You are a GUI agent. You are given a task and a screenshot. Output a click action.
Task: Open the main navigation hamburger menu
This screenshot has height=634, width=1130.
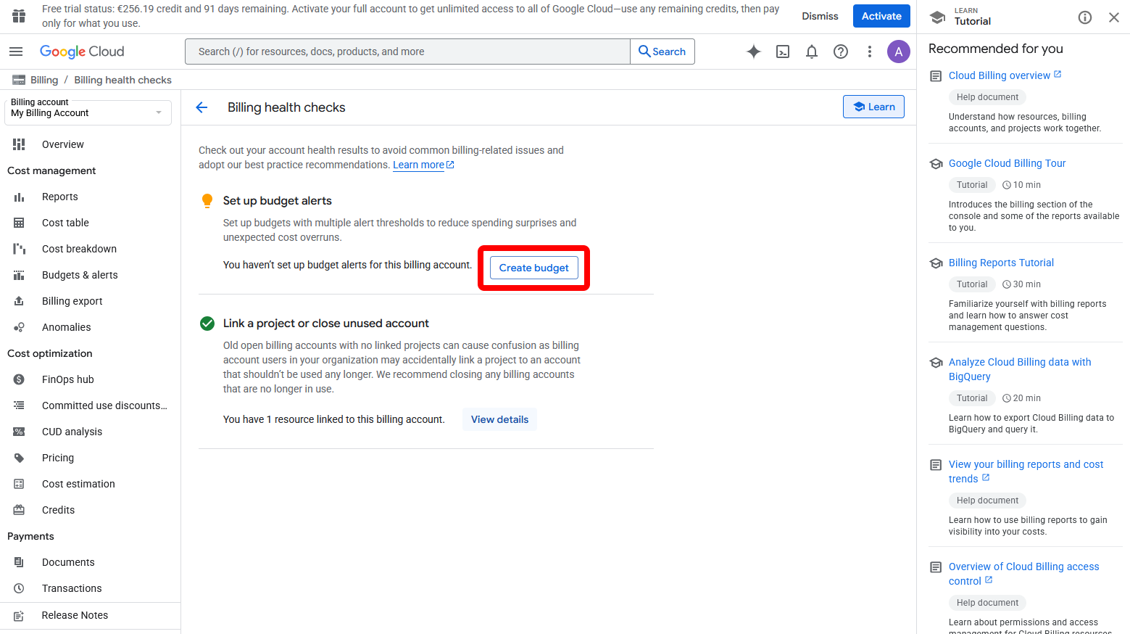(x=16, y=52)
